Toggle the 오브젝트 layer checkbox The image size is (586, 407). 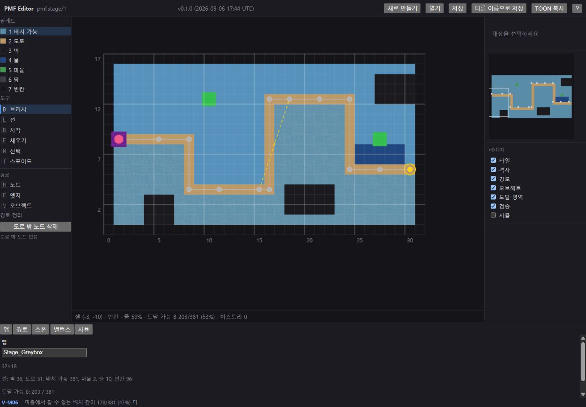coord(493,188)
